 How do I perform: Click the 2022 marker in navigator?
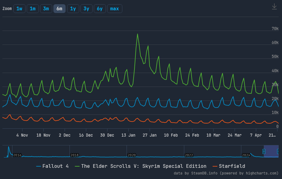(x=189, y=155)
